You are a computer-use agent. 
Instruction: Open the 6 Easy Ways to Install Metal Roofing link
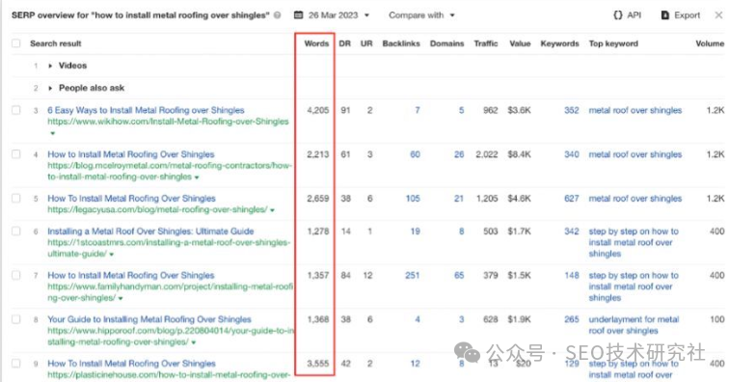click(146, 110)
